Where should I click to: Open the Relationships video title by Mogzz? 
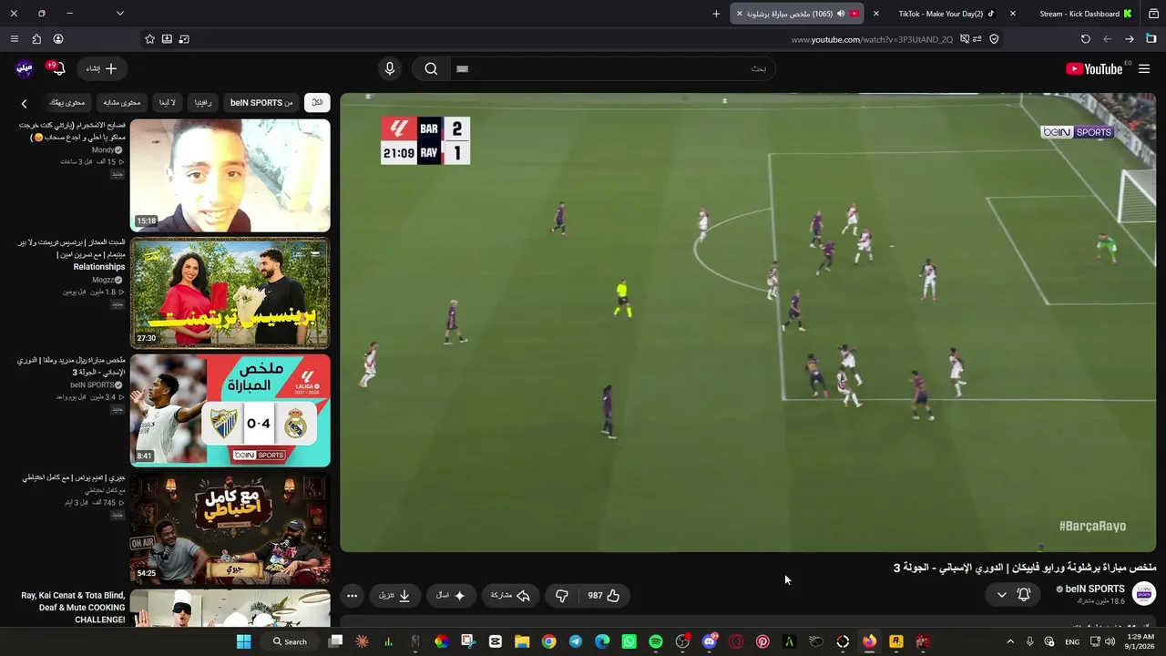71,254
